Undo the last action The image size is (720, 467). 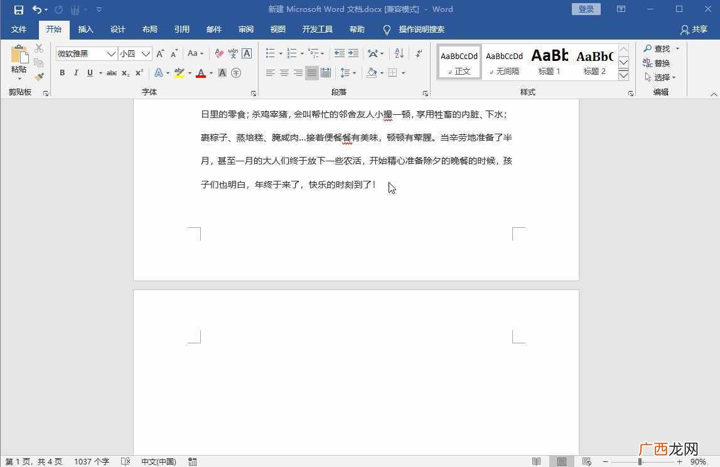click(37, 9)
